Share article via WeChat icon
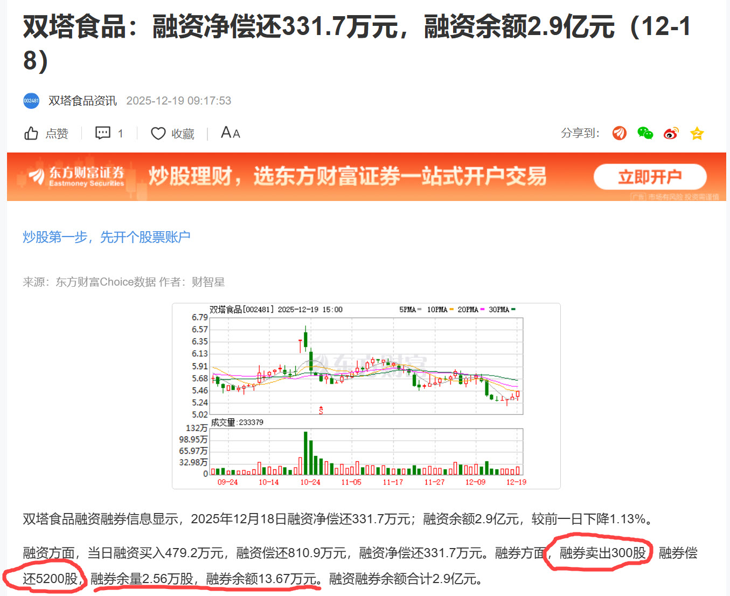Image resolution: width=730 pixels, height=596 pixels. coord(645,133)
